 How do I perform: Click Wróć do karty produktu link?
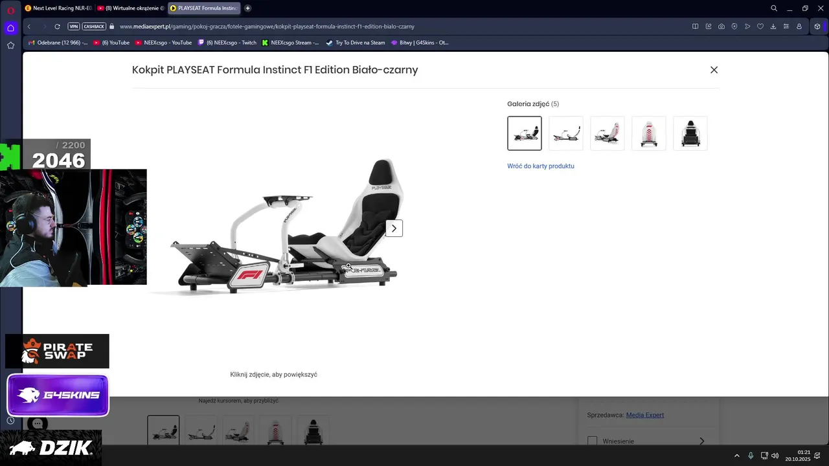pos(541,166)
